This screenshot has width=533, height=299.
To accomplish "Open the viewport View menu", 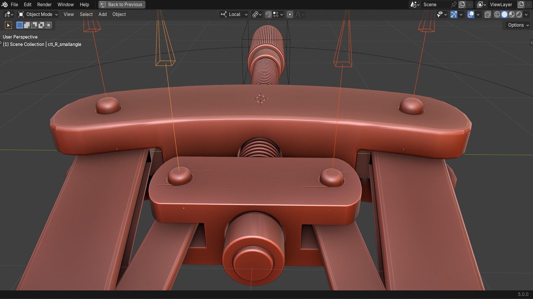I will (x=69, y=14).
